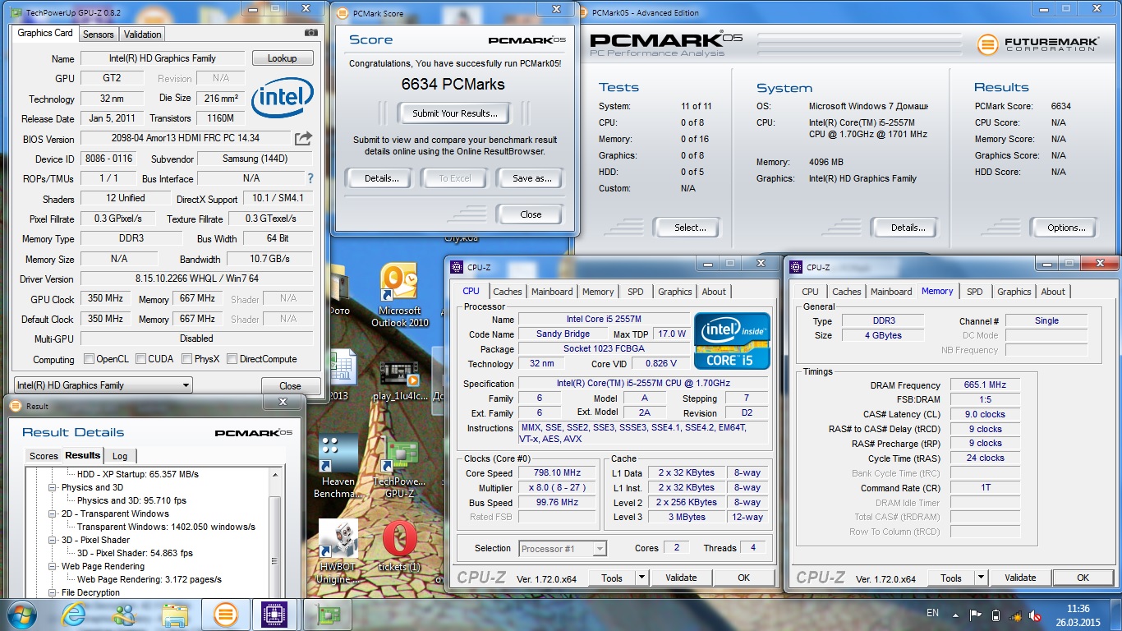Switch to the Validation tab in GPU-Z
The height and width of the screenshot is (631, 1122).
pyautogui.click(x=143, y=34)
